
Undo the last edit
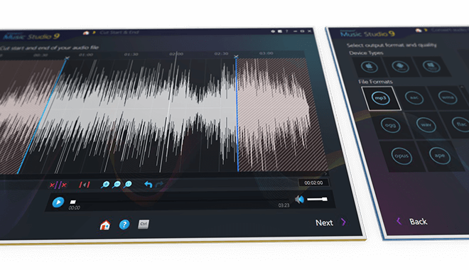pos(149,185)
